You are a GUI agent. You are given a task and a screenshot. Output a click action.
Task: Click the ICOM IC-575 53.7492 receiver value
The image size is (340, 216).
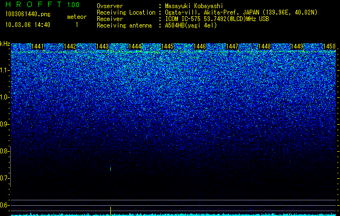click(217, 19)
